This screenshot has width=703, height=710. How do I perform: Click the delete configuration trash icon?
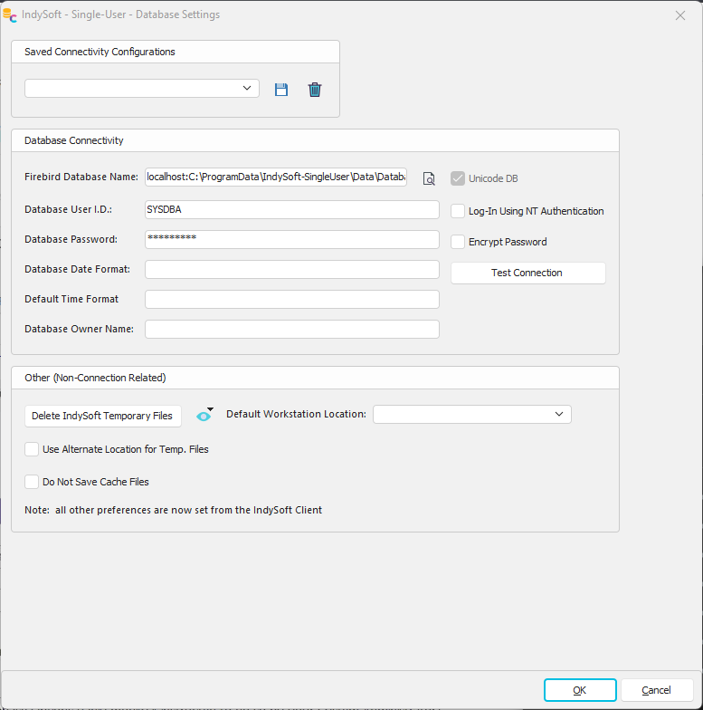click(315, 90)
